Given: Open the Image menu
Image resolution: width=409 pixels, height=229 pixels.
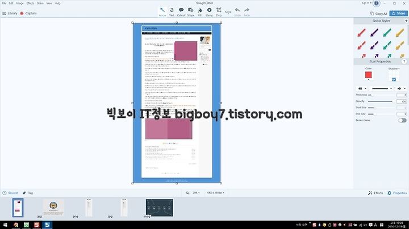Looking at the screenshot, I should 20,3.
